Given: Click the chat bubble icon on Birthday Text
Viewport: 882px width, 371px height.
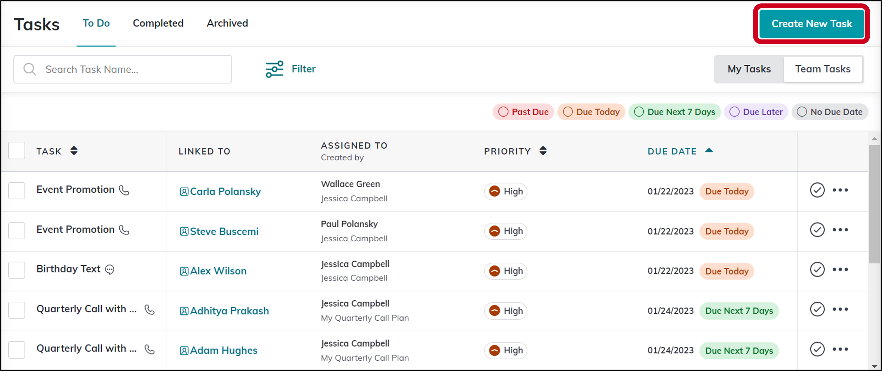Looking at the screenshot, I should pos(109,270).
